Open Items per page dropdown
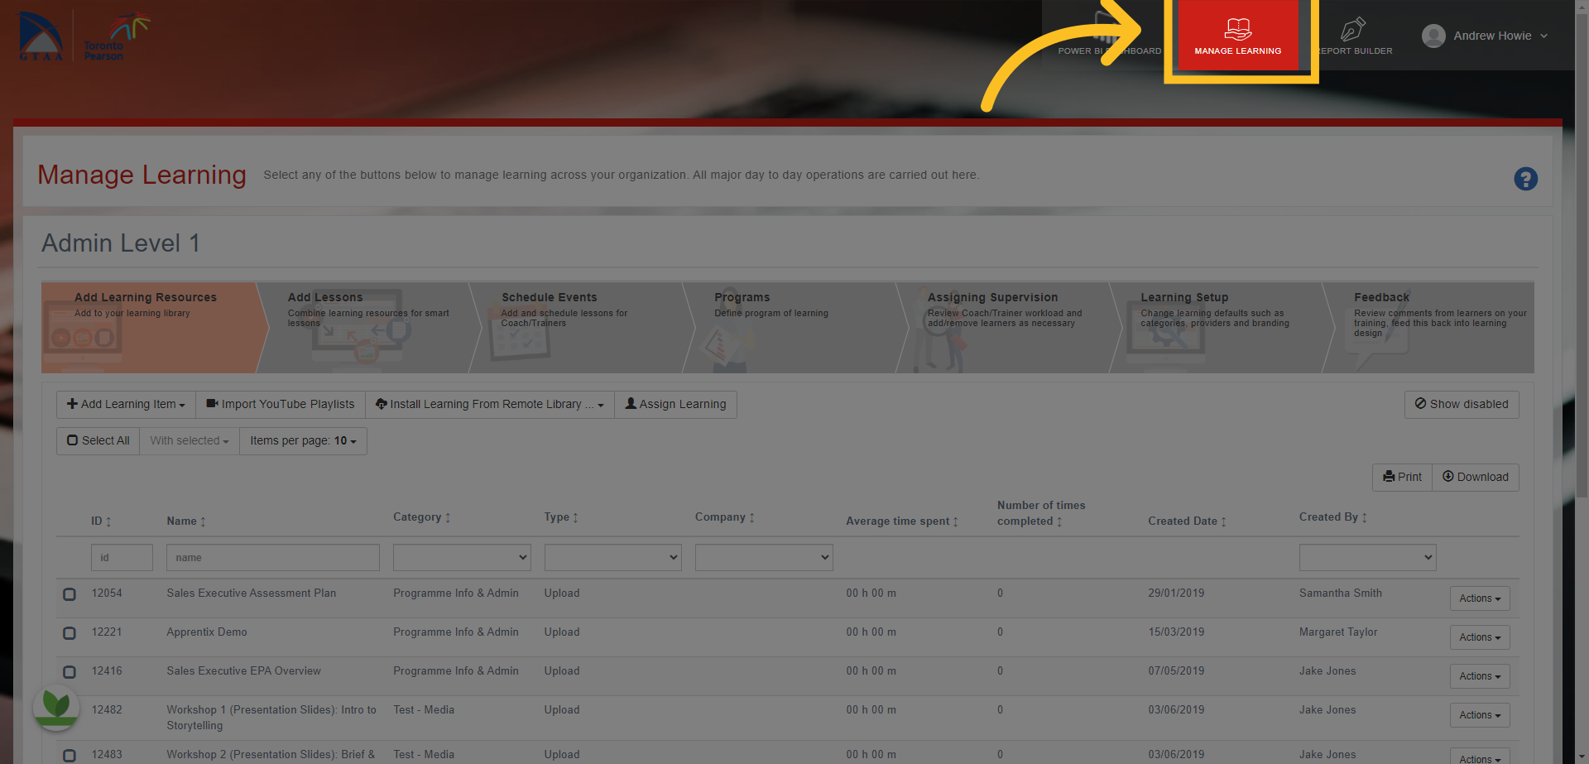 303,440
